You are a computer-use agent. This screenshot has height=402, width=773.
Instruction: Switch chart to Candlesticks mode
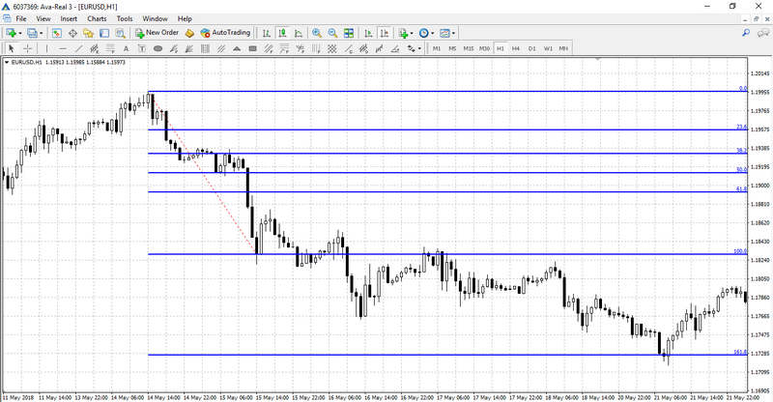[x=281, y=33]
